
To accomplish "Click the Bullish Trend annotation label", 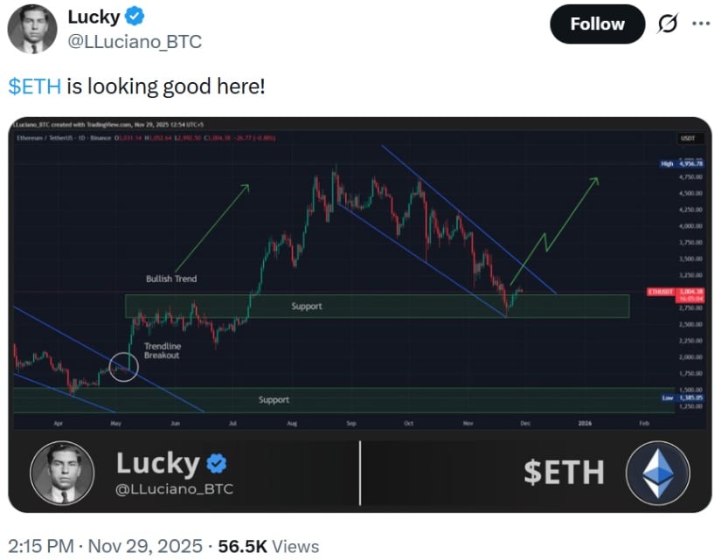I will tap(171, 279).
